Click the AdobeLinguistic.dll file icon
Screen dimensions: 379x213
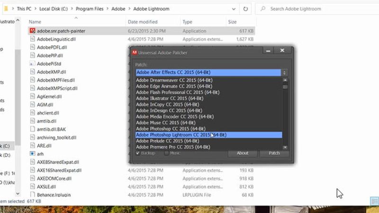pyautogui.click(x=32, y=39)
